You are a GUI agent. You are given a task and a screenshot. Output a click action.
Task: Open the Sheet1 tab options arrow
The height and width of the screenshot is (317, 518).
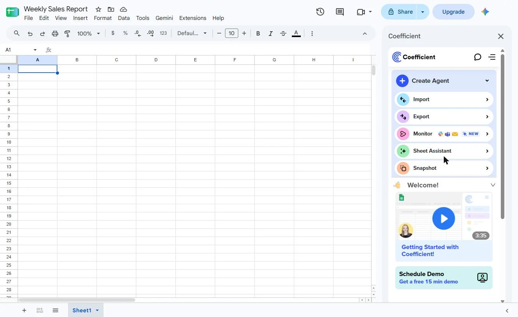97,310
